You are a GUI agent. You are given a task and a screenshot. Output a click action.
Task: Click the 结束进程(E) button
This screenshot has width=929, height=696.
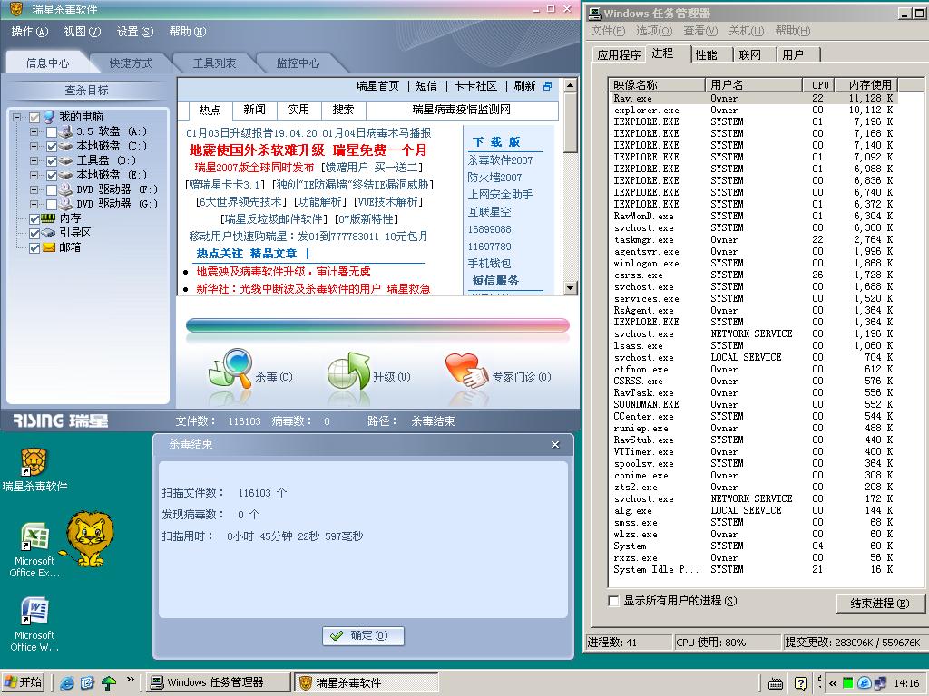pyautogui.click(x=880, y=604)
